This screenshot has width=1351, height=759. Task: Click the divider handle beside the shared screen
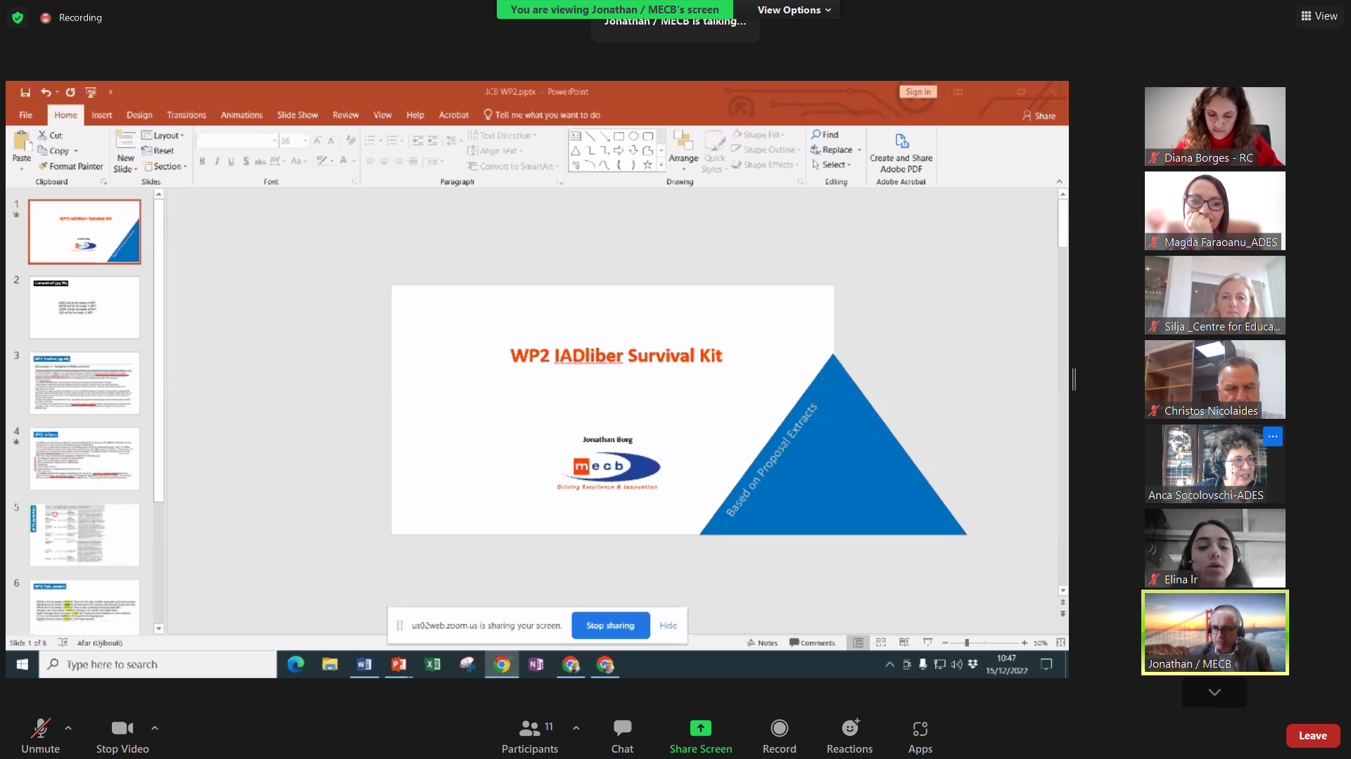pos(1074,379)
